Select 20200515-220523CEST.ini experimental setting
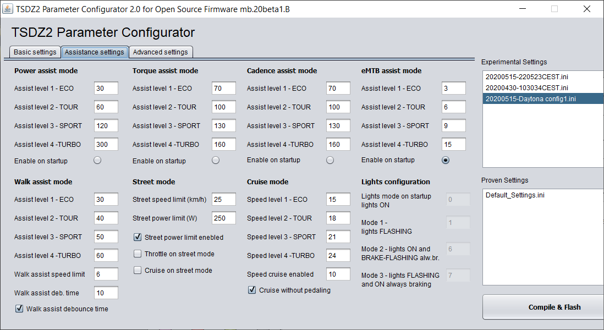Viewport: 604px width, 330px height. [x=543, y=76]
